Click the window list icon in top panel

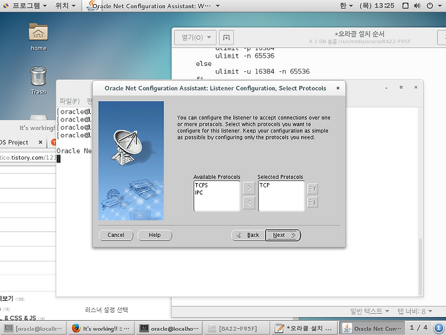coord(406,6)
